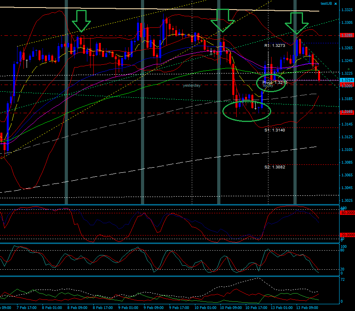This screenshot has width=355, height=311.
Task: Select the green ellipse highlighting the 10 Feb lows
Action: (248, 112)
